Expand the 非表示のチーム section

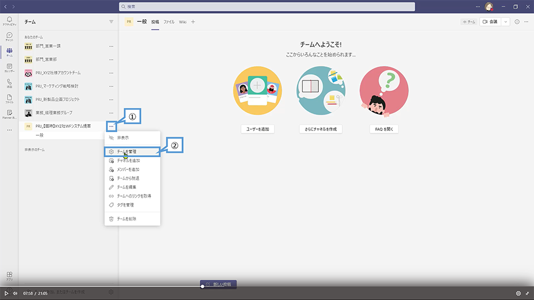[x=34, y=150]
